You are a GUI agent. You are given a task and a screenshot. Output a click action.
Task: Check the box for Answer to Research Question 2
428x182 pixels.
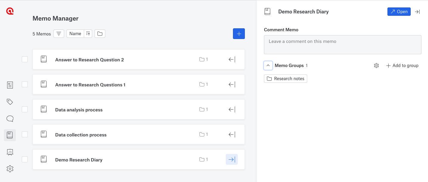[25, 59]
